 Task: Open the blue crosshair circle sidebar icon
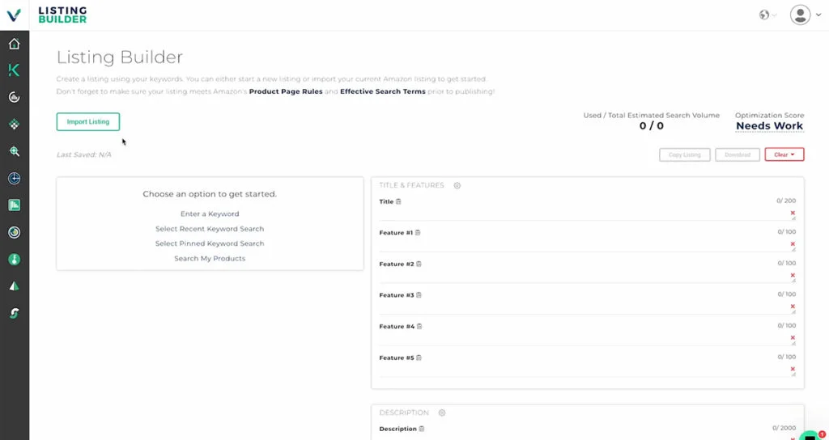(15, 179)
